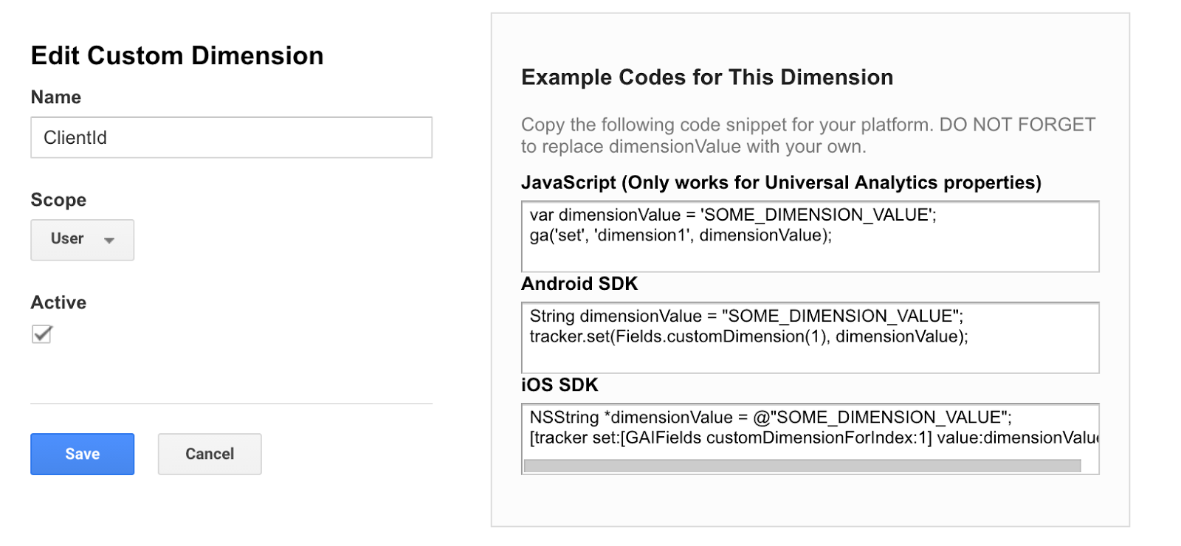The width and height of the screenshot is (1181, 546).
Task: Click the NSString *dimensionValue line in iOS snippet
Action: point(770,417)
